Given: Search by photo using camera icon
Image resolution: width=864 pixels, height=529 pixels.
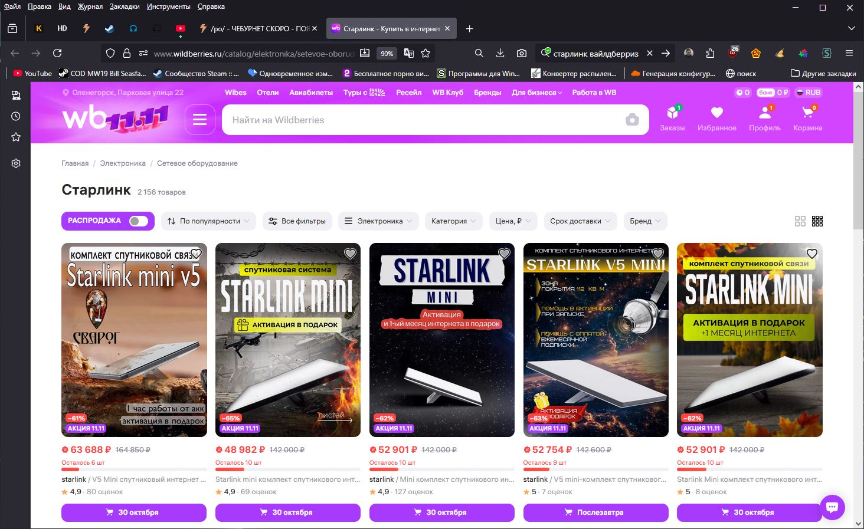Looking at the screenshot, I should coord(632,120).
